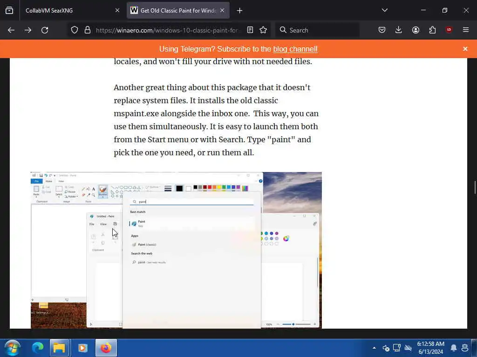Toggle reader view for this article
The width and height of the screenshot is (477, 357).
tap(250, 30)
